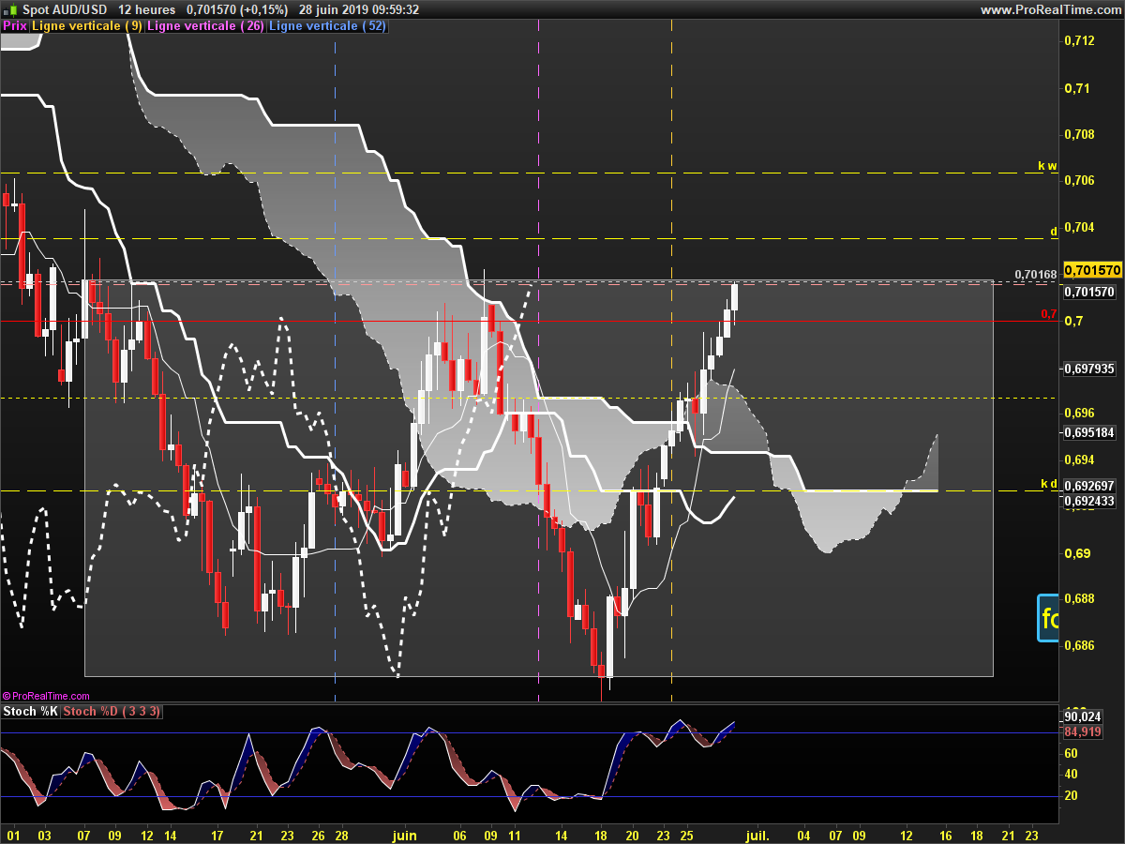1125x844 pixels.
Task: Select the Stoch %D ( 3 3 3) label
Action: (112, 712)
